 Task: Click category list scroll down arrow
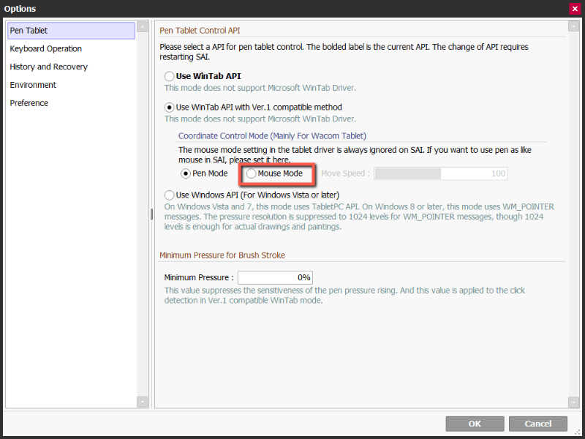(x=143, y=402)
